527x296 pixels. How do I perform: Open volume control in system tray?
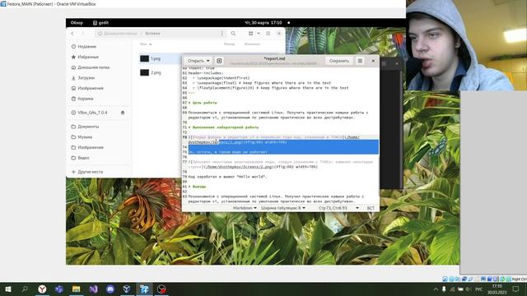468,289
